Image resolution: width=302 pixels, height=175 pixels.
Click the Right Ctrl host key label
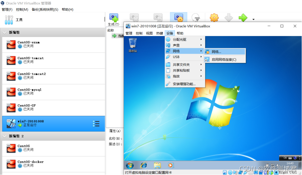pyautogui.click(x=288, y=172)
